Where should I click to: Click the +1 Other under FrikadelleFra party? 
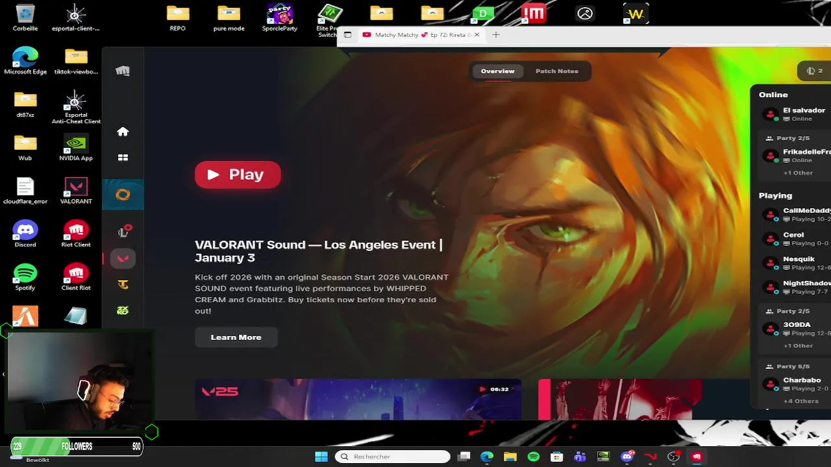pyautogui.click(x=798, y=173)
